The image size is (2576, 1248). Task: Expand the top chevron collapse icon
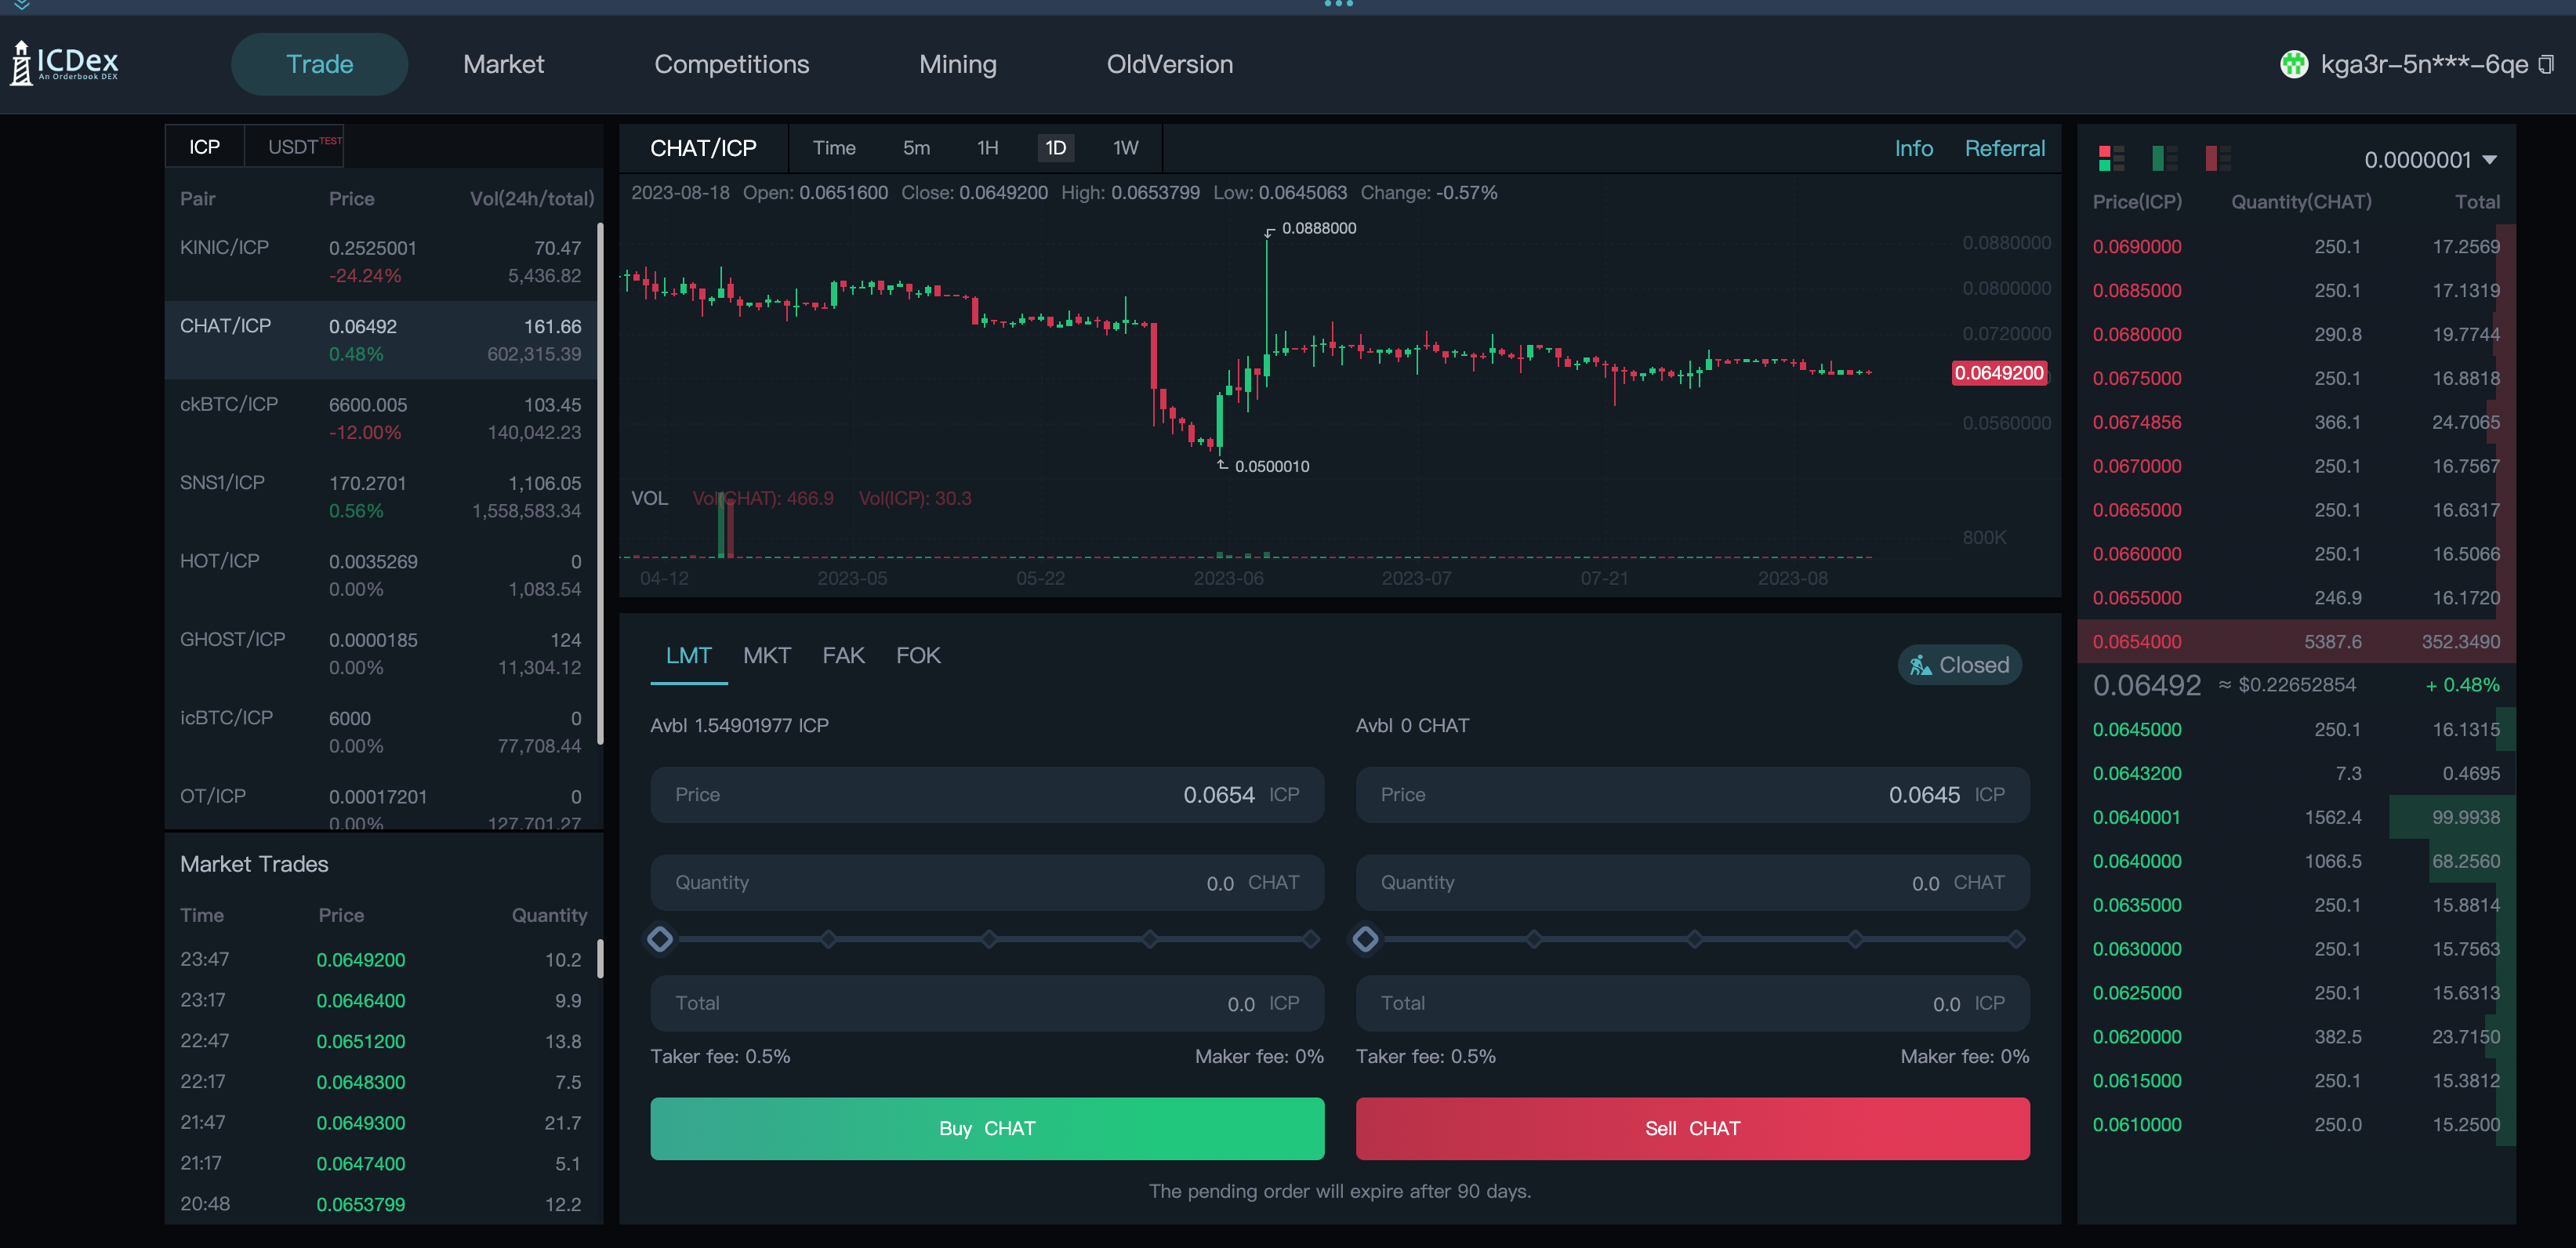pyautogui.click(x=22, y=6)
